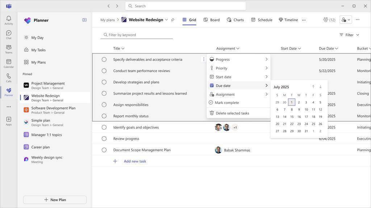Show more view tabs after Timeline
Viewport: 371px width, 208px height.
(x=304, y=20)
